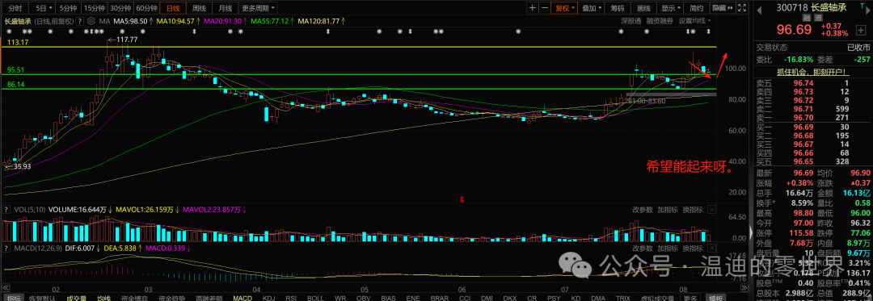Select the CCI indicator tab

click(464, 298)
